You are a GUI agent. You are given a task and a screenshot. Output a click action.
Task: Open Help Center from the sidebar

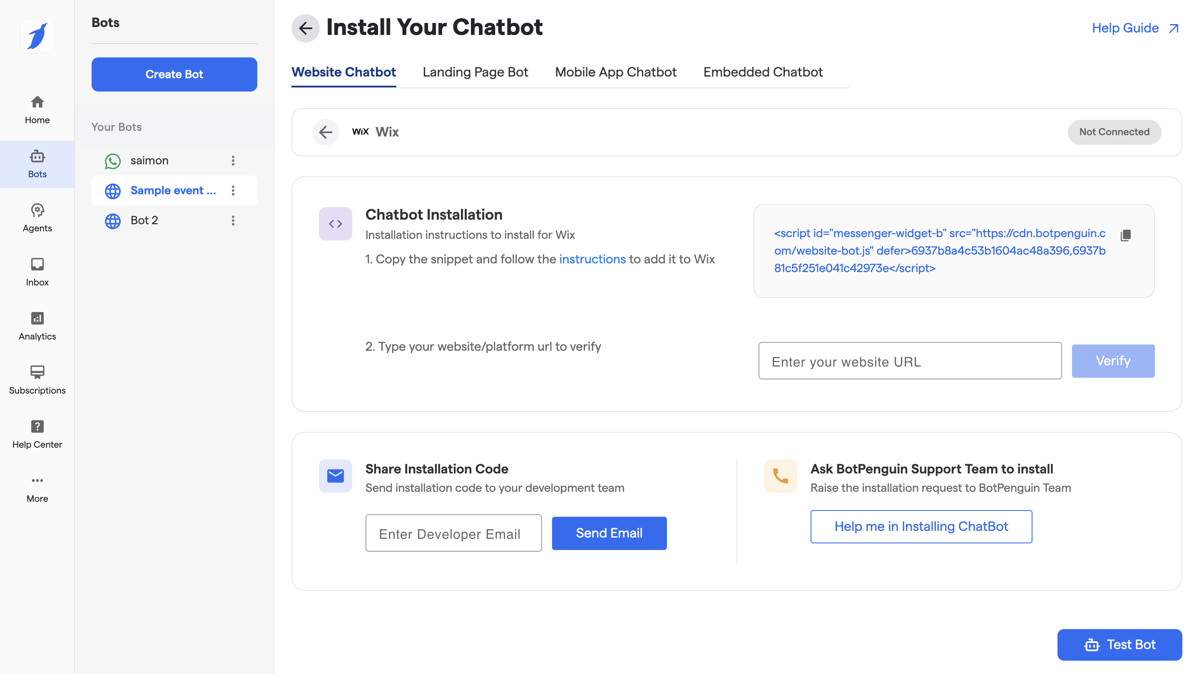click(x=37, y=434)
